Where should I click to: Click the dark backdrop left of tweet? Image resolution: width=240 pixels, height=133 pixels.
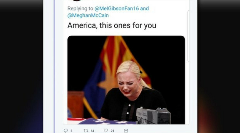click(x=21, y=66)
